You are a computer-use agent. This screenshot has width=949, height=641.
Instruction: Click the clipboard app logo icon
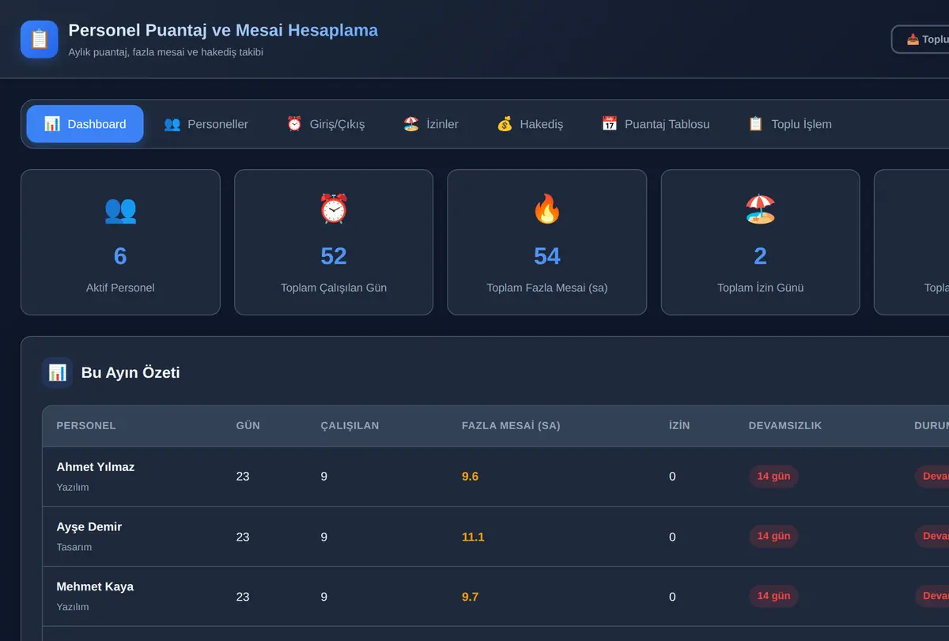[x=40, y=40]
